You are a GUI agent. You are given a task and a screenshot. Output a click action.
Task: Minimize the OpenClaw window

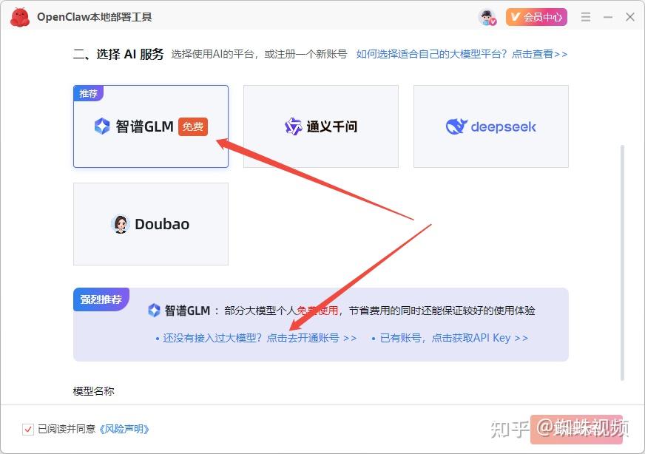(x=608, y=17)
